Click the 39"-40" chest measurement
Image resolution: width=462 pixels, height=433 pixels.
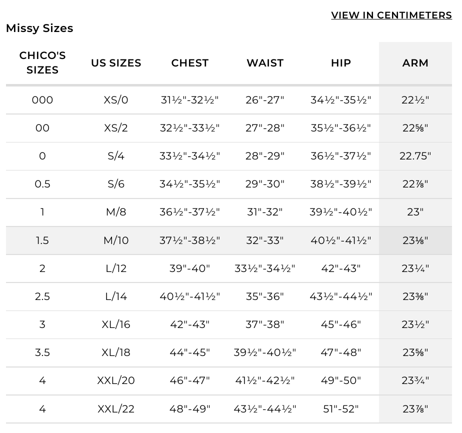click(190, 268)
